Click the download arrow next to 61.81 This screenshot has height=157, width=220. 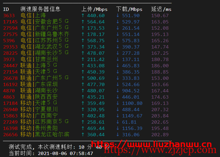[118, 122]
